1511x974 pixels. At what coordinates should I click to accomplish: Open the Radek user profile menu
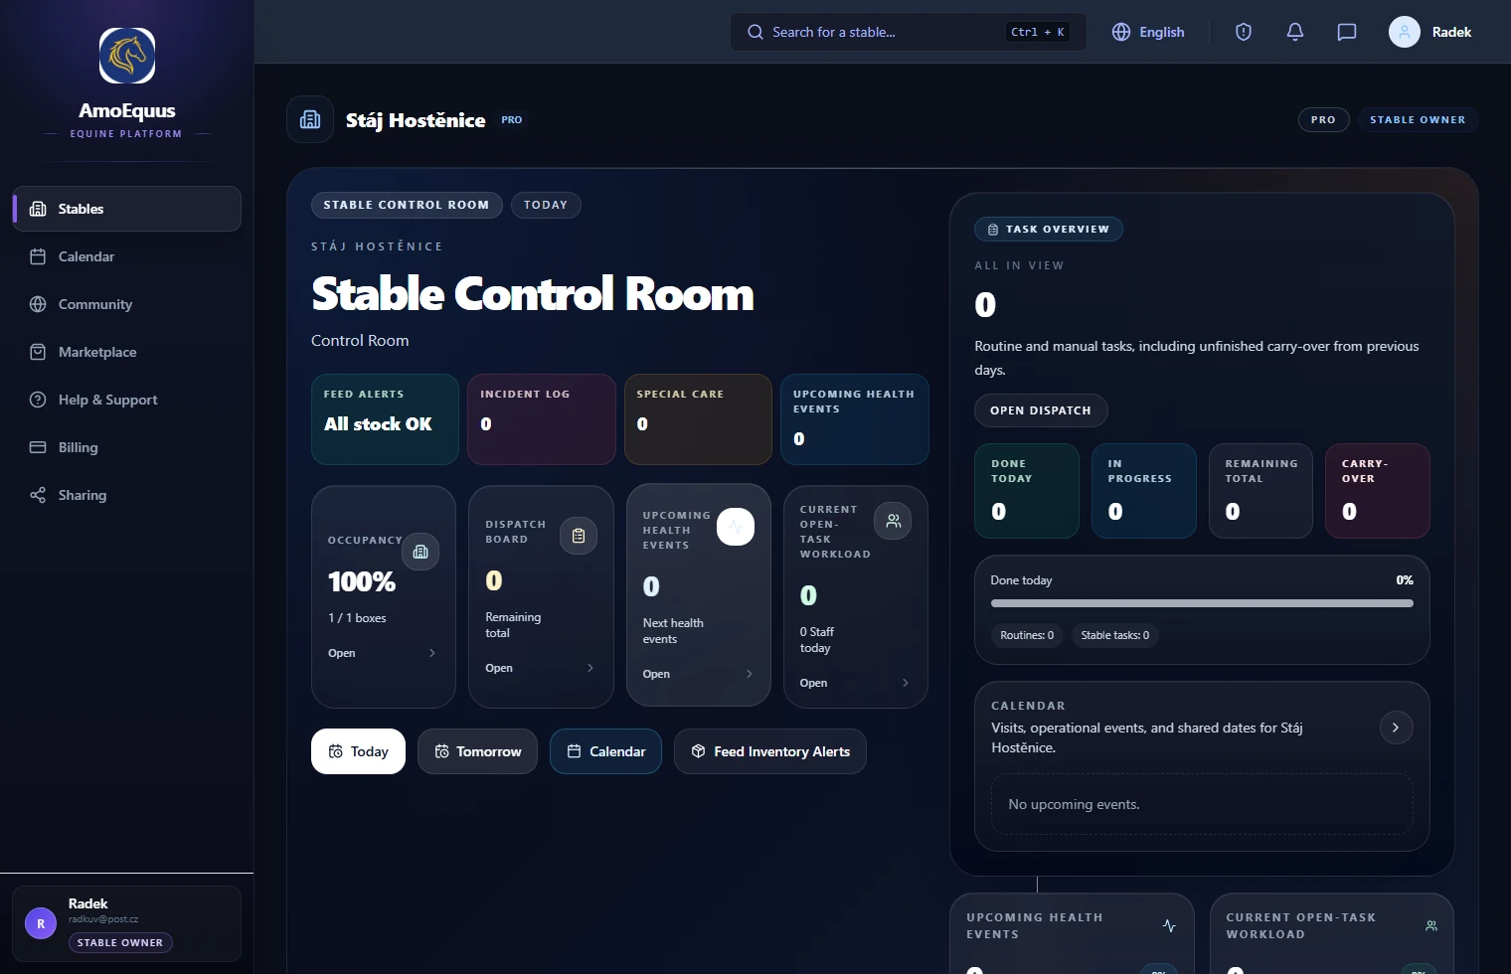[x=1429, y=32]
